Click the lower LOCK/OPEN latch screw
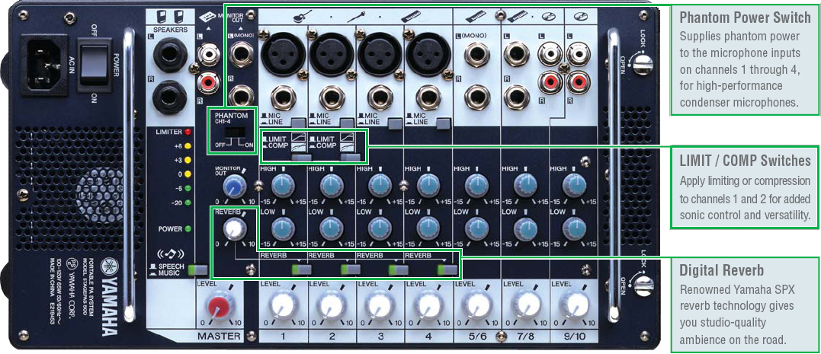Image resolution: width=821 pixels, height=354 pixels. [x=643, y=285]
